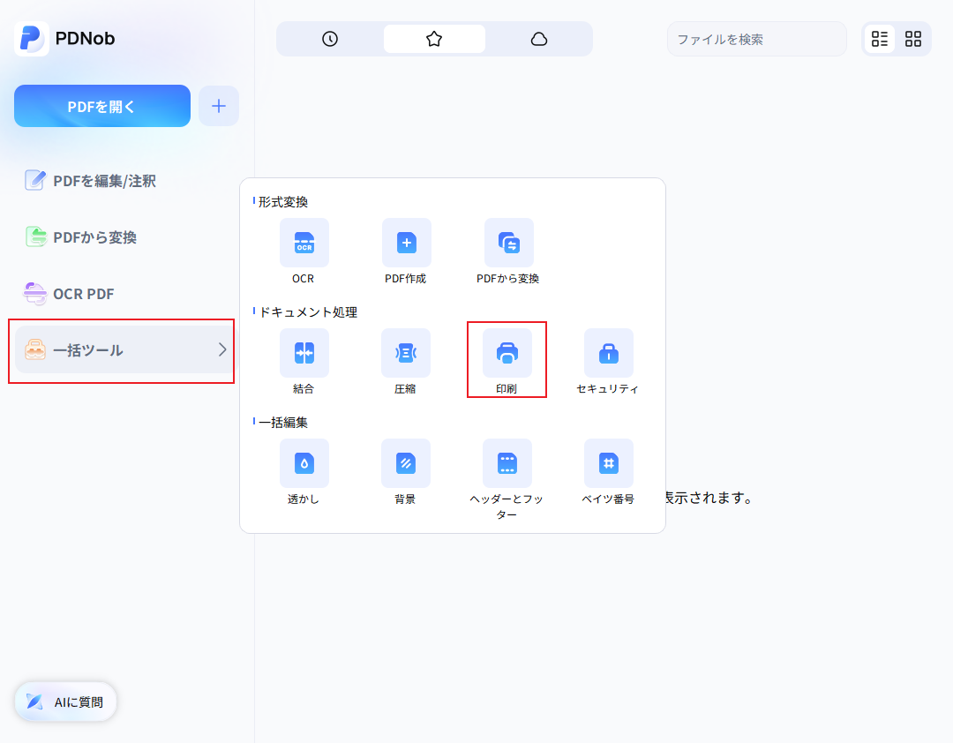Switch to grid view layout

click(913, 39)
